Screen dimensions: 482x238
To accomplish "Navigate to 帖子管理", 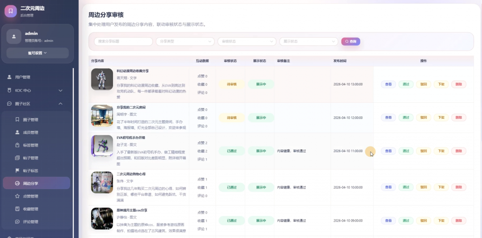I will [x=37, y=158].
